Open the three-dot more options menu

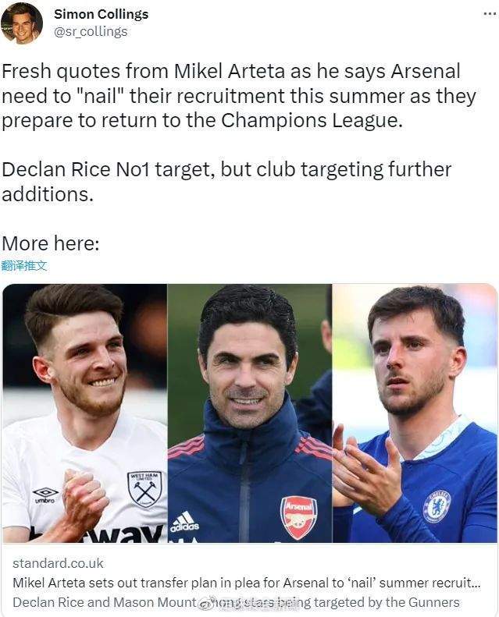click(490, 14)
